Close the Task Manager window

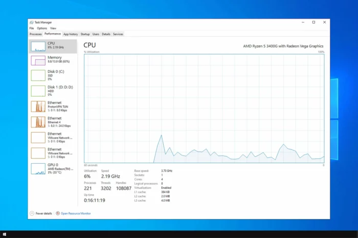324,22
